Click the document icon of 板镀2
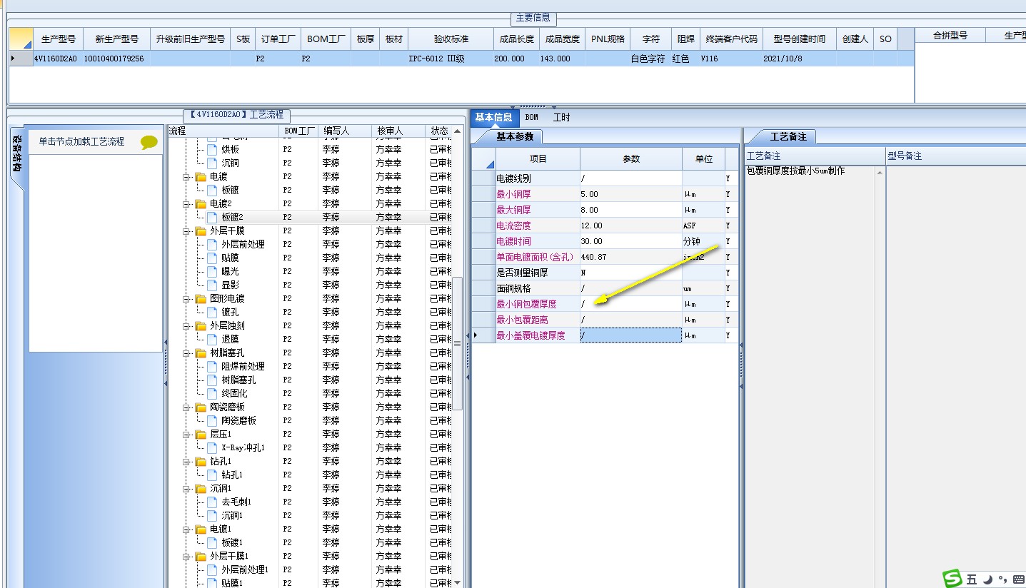Image resolution: width=1026 pixels, height=588 pixels. pyautogui.click(x=212, y=218)
